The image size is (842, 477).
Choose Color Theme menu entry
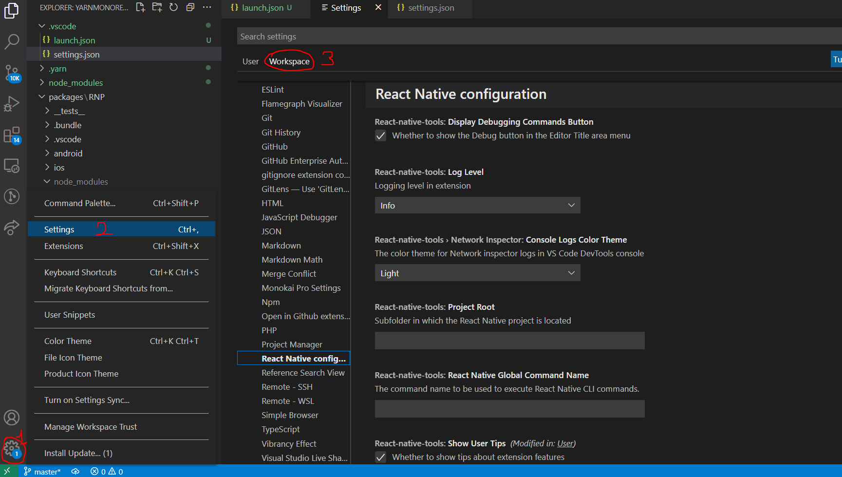[121, 341]
